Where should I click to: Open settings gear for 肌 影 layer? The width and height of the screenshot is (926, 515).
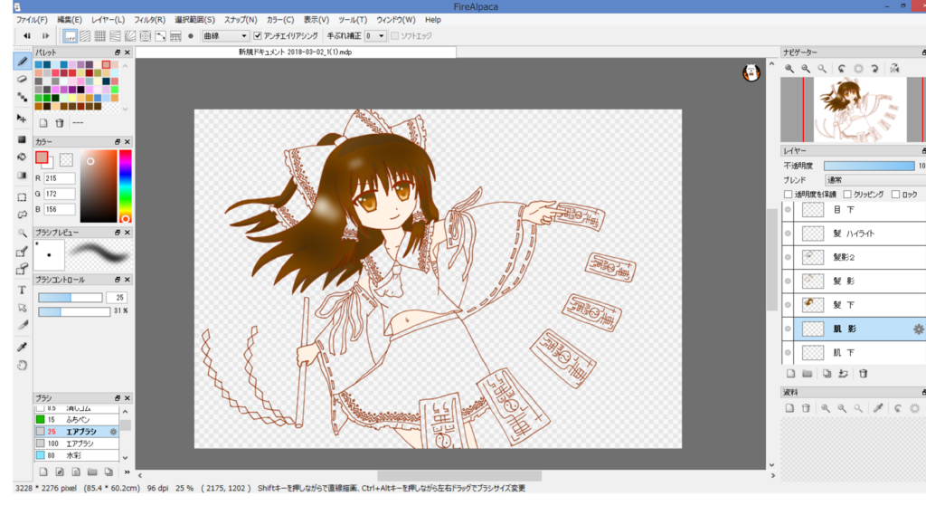point(919,329)
